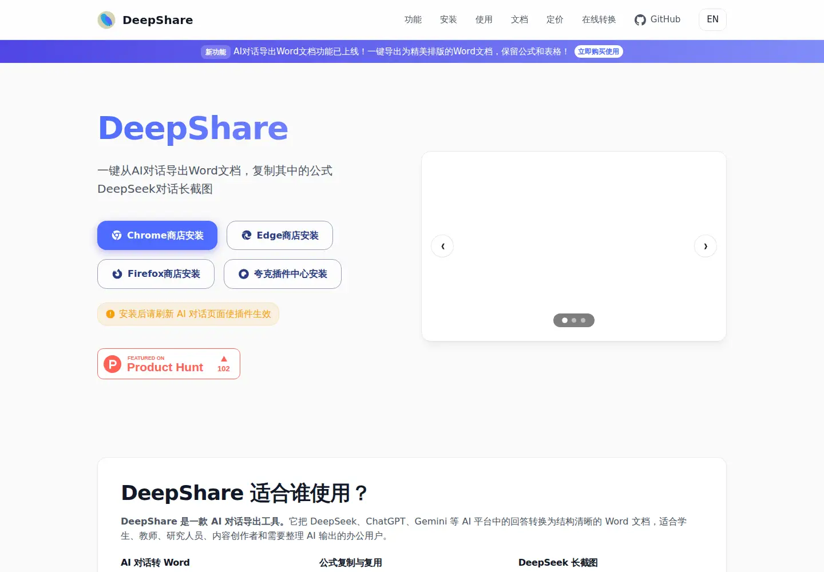Click the orange warning icon in refresh notice
The width and height of the screenshot is (824, 572).
click(110, 314)
